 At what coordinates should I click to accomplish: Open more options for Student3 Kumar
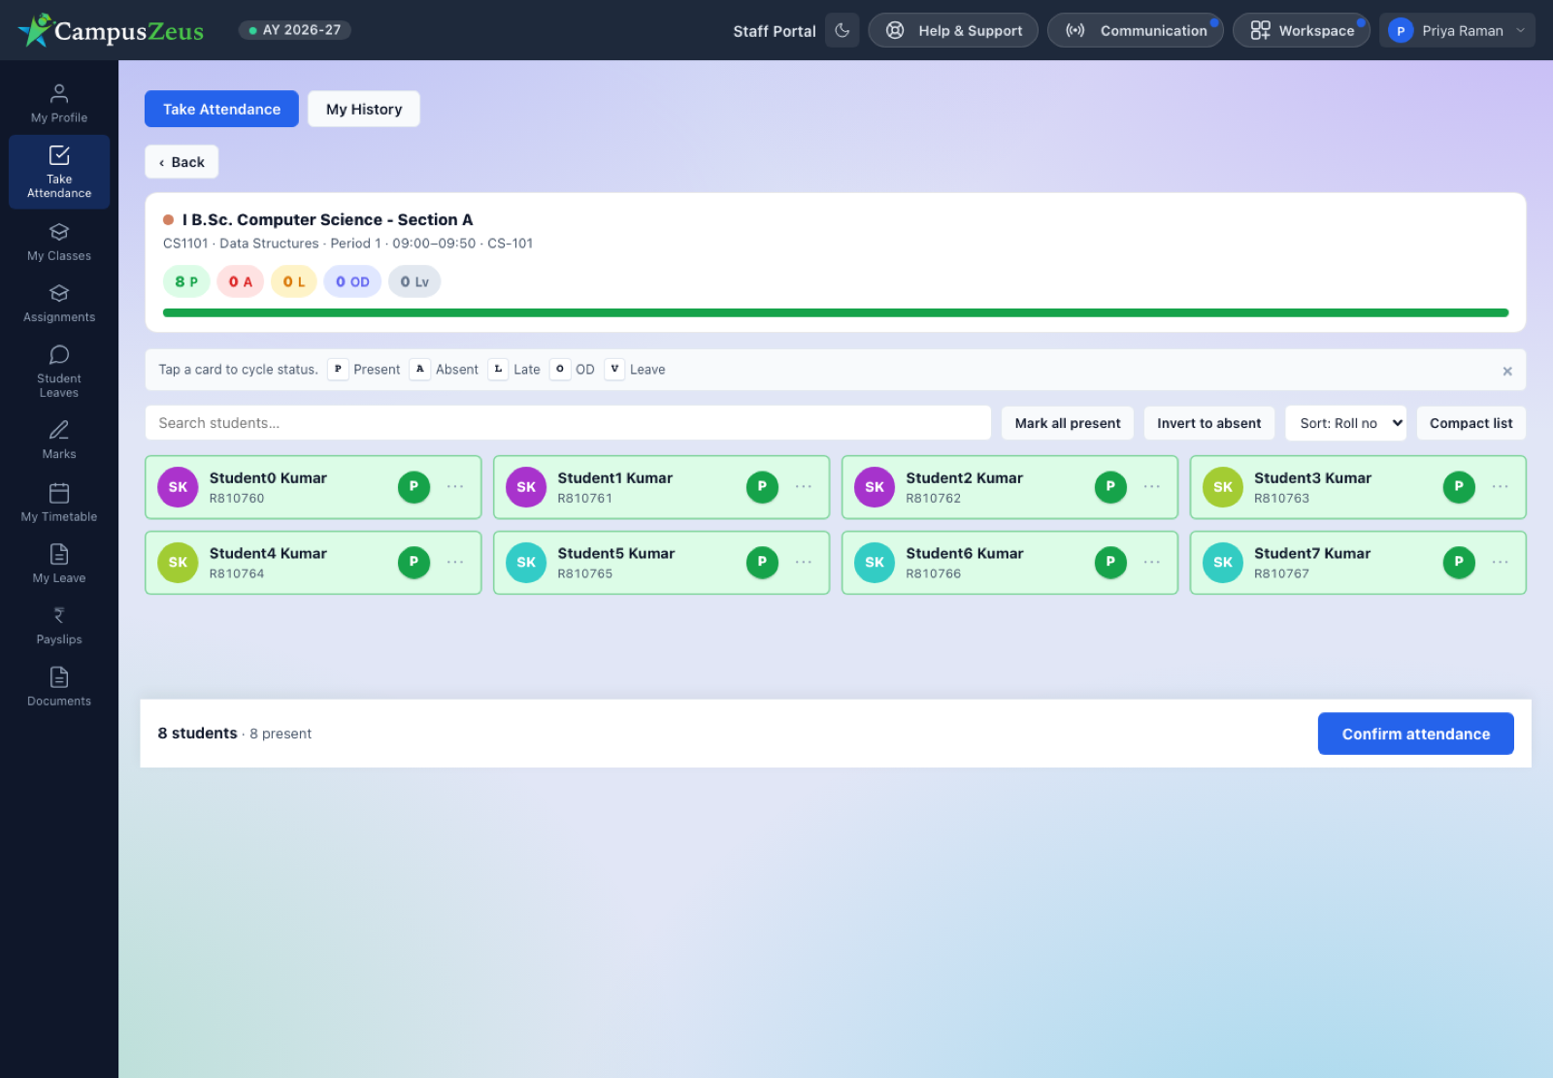tap(1501, 486)
